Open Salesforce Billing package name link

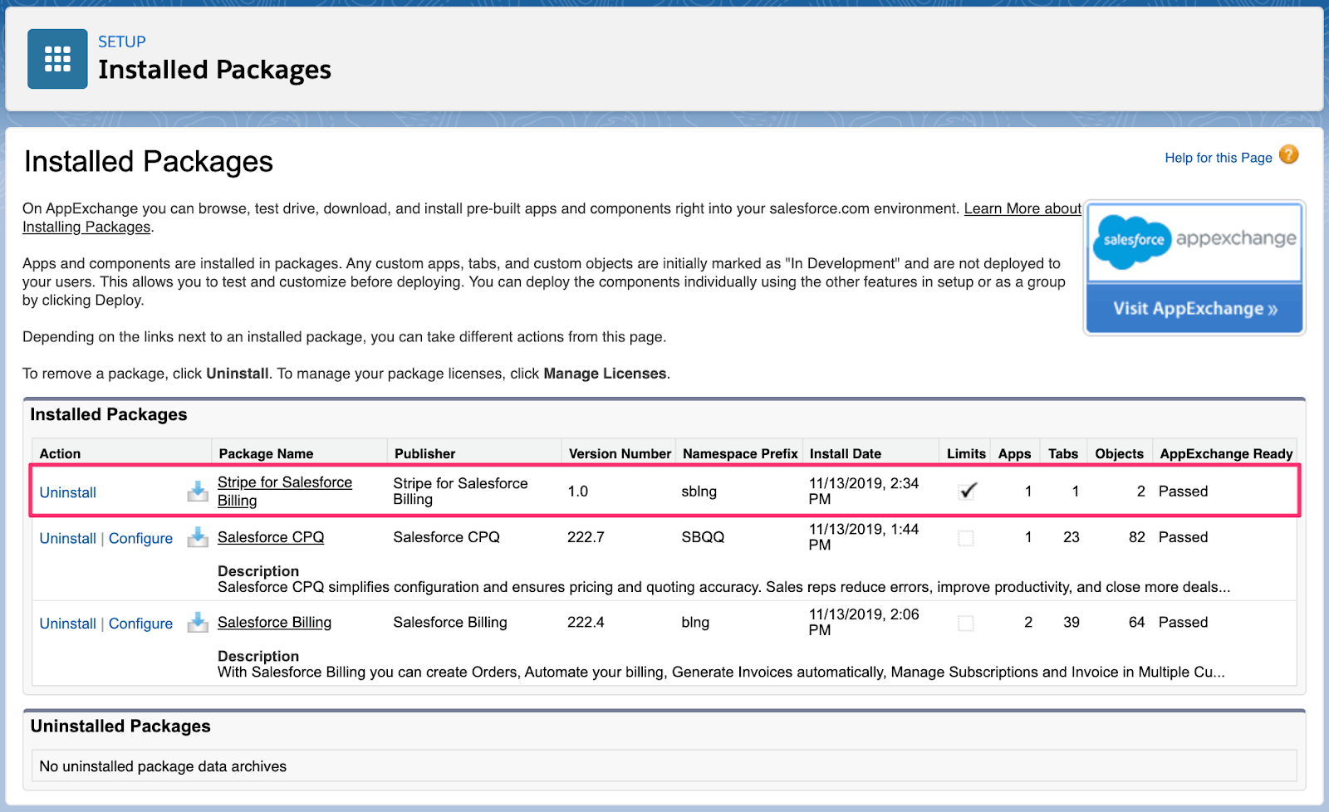tap(274, 622)
